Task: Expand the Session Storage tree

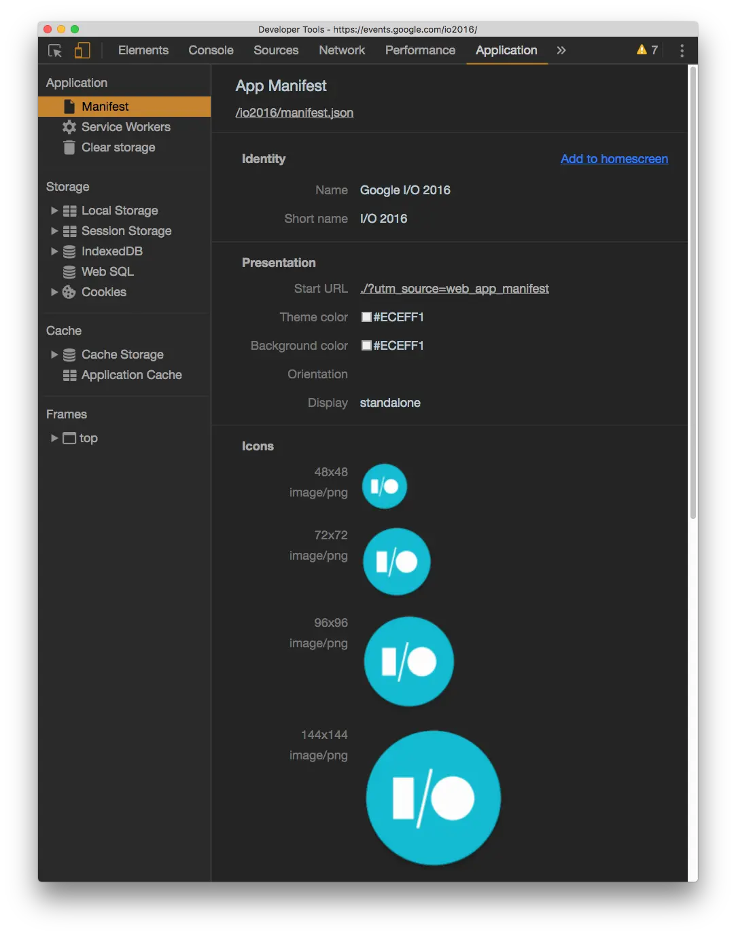Action: pyautogui.click(x=54, y=231)
